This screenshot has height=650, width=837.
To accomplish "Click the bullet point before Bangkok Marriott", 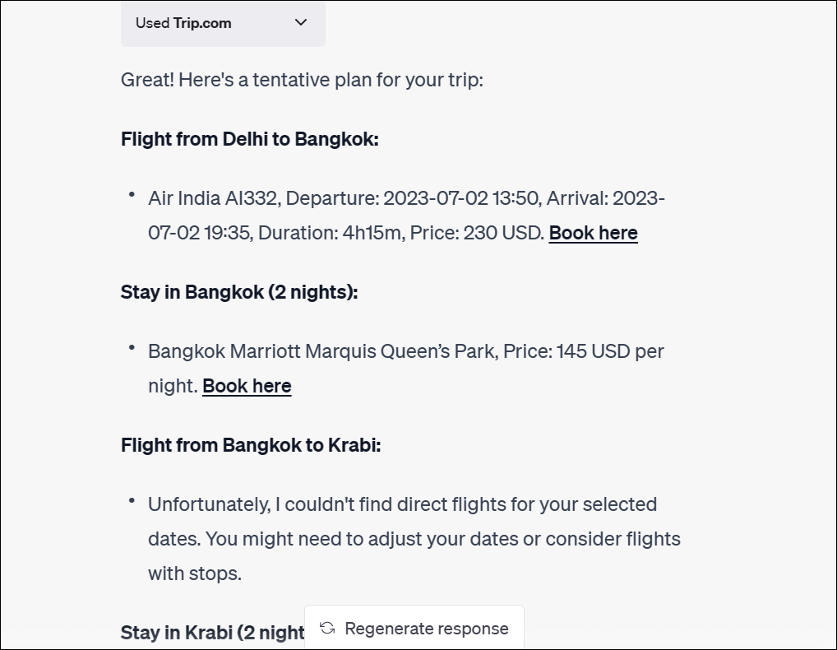I will [x=132, y=347].
